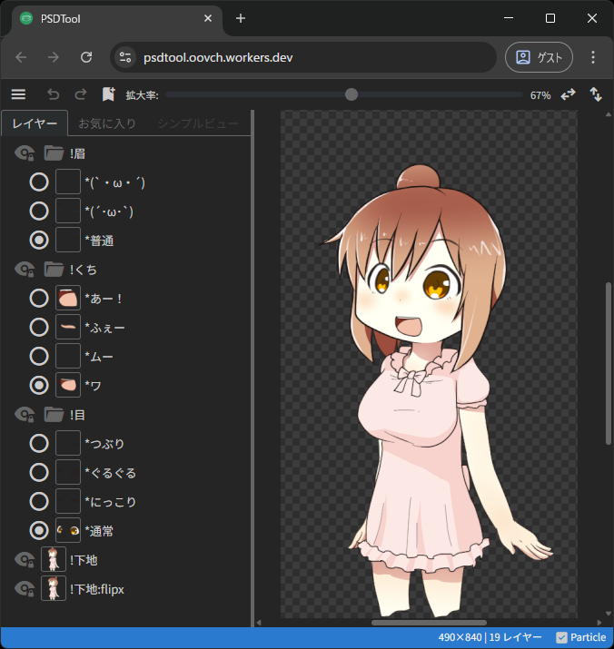
Task: Click the *ふぇー layer thumbnail
Action: [x=68, y=327]
